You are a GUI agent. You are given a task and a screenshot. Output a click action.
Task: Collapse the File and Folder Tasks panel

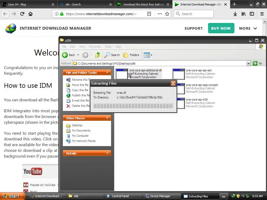coord(107,72)
